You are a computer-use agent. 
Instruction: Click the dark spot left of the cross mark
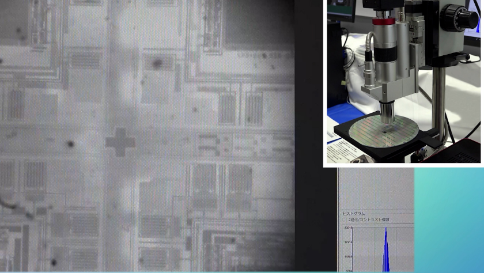pos(71,145)
